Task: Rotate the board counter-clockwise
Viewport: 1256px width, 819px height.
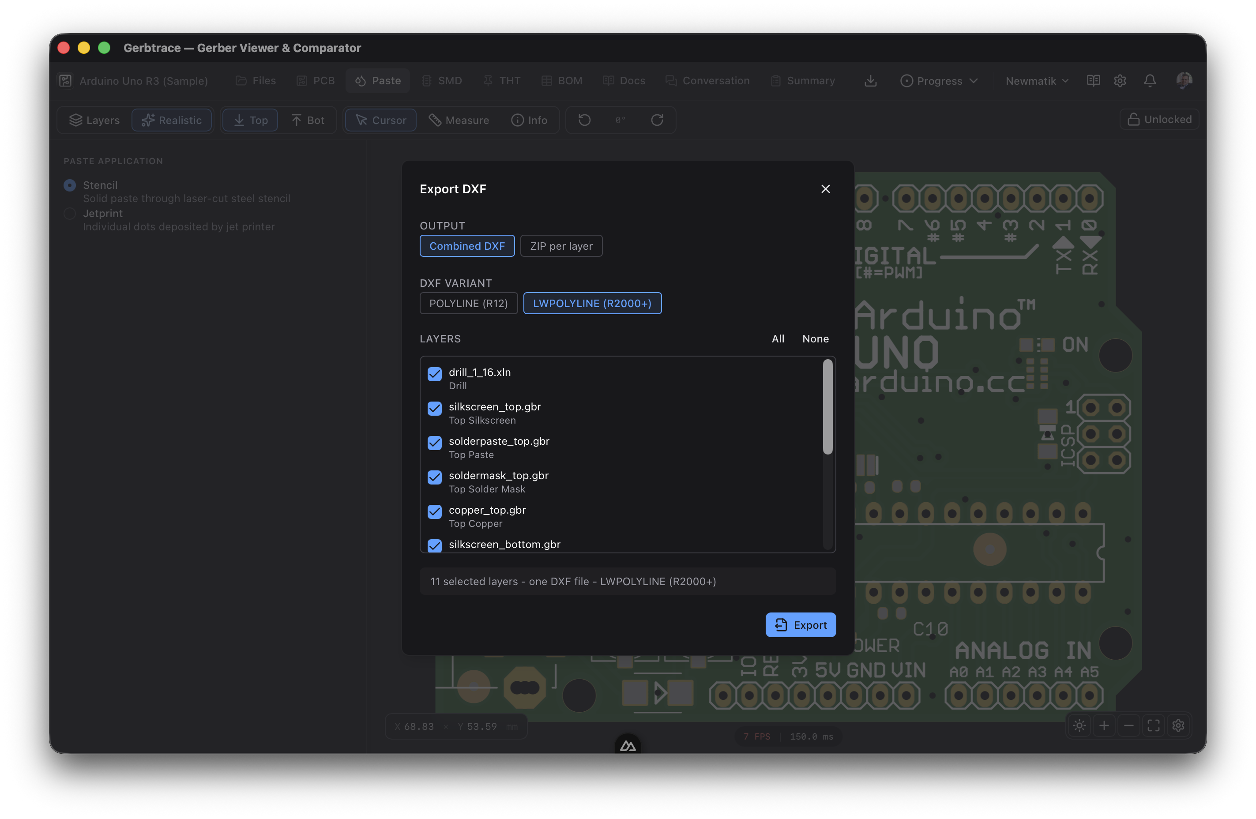Action: (584, 120)
